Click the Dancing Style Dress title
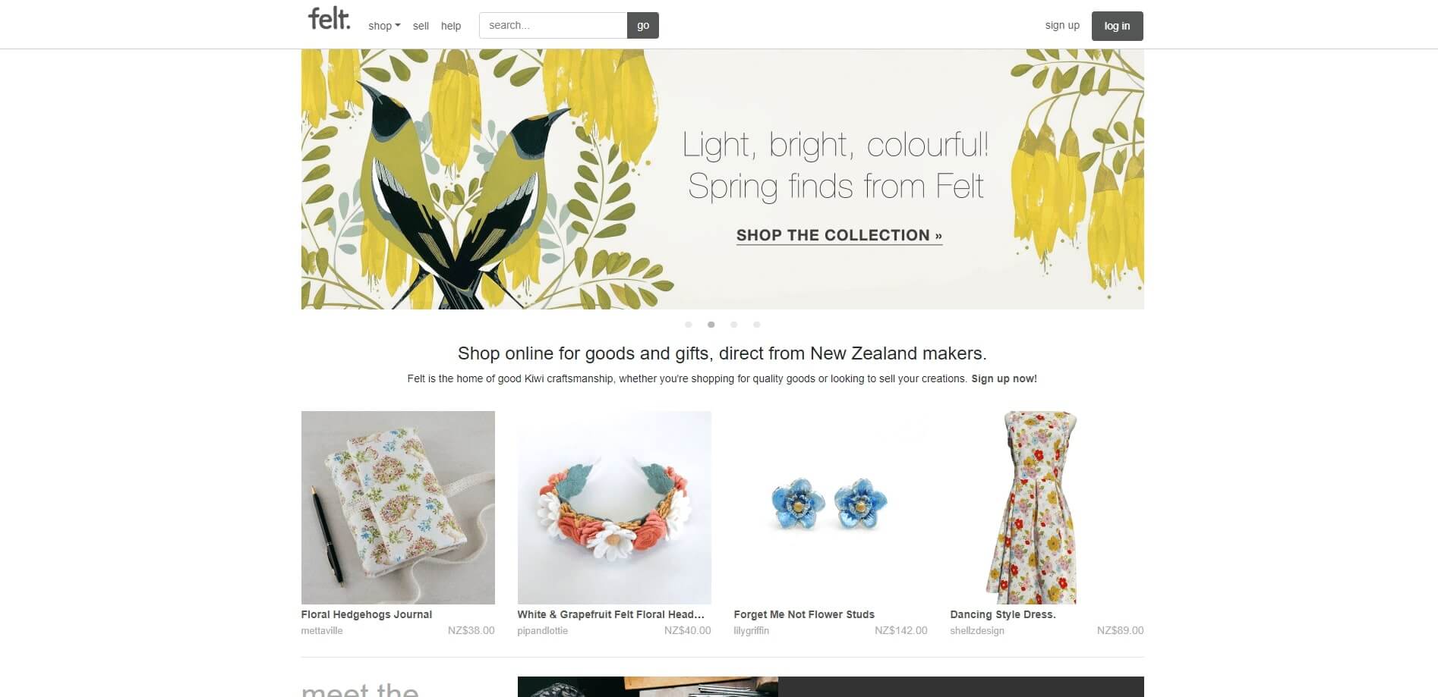The width and height of the screenshot is (1438, 697). (x=1003, y=614)
